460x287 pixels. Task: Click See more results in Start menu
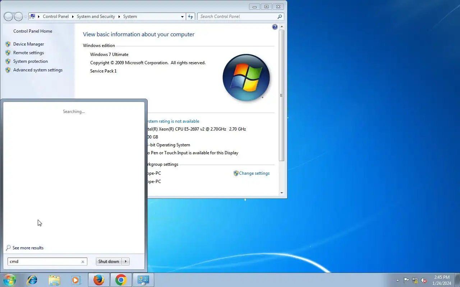pos(28,248)
